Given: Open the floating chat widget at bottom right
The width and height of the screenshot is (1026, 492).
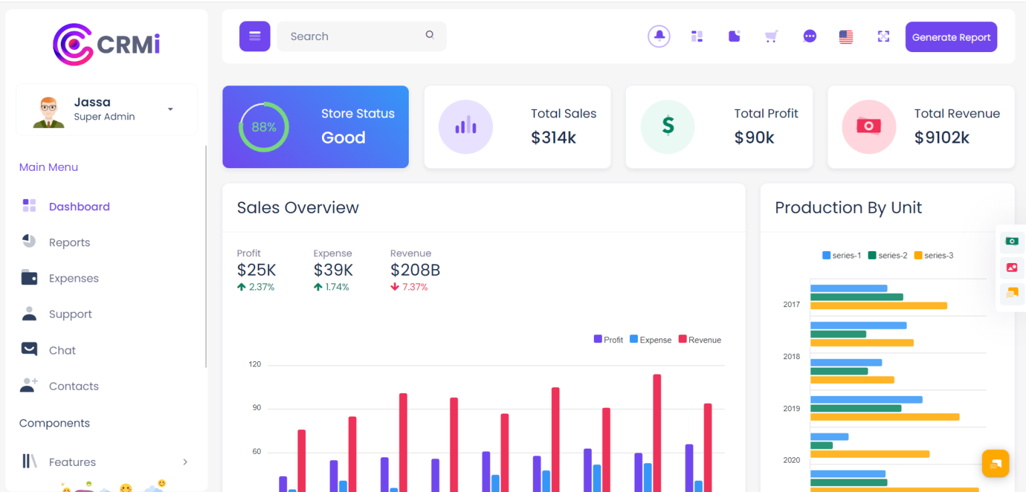Looking at the screenshot, I should point(995,463).
